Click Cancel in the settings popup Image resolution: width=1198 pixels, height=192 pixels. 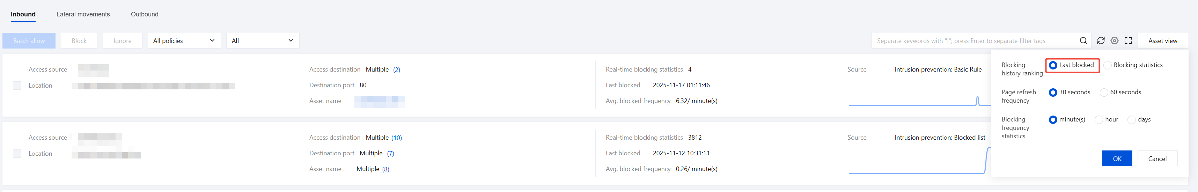1157,158
